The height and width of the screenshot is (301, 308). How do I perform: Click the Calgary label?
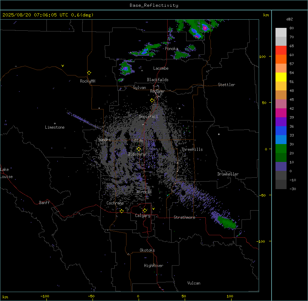(143, 216)
